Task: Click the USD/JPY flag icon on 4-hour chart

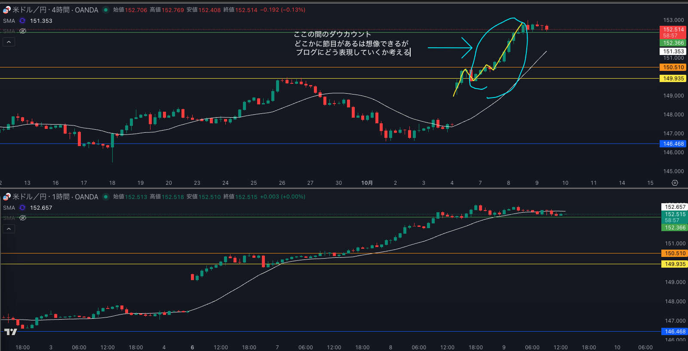Action: click(x=6, y=10)
